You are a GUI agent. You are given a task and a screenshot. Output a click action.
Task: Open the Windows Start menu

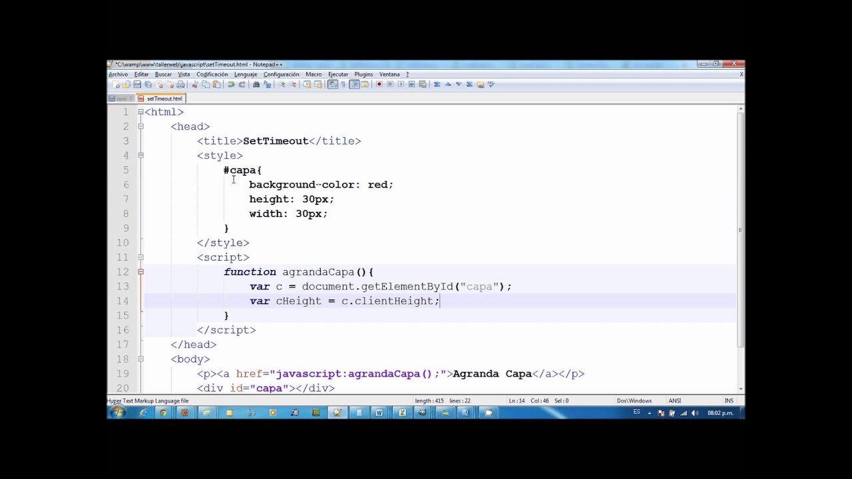point(118,412)
